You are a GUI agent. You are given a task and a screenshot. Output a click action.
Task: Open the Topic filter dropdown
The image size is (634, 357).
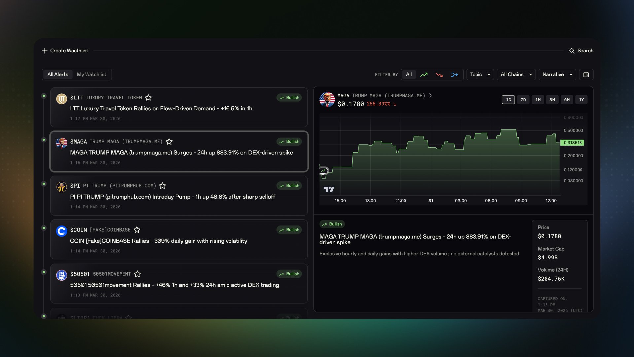pyautogui.click(x=480, y=75)
